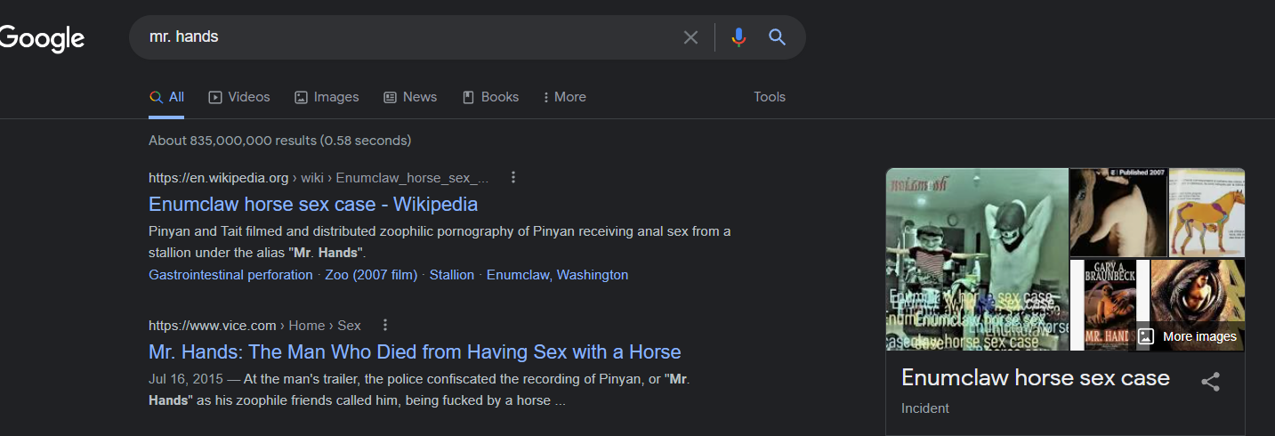Switch to the Videos tab
This screenshot has height=436, width=1275.
pyautogui.click(x=238, y=97)
